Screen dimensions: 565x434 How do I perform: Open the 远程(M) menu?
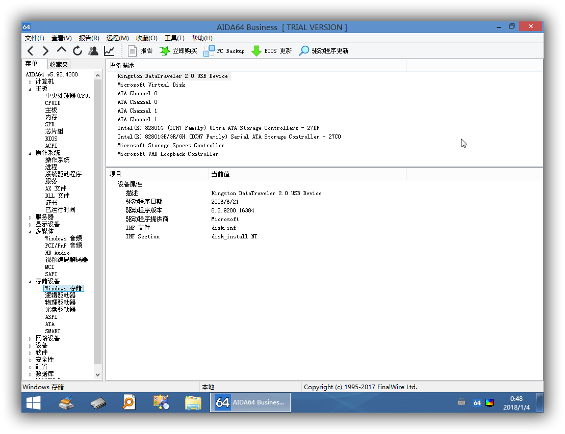click(x=117, y=38)
